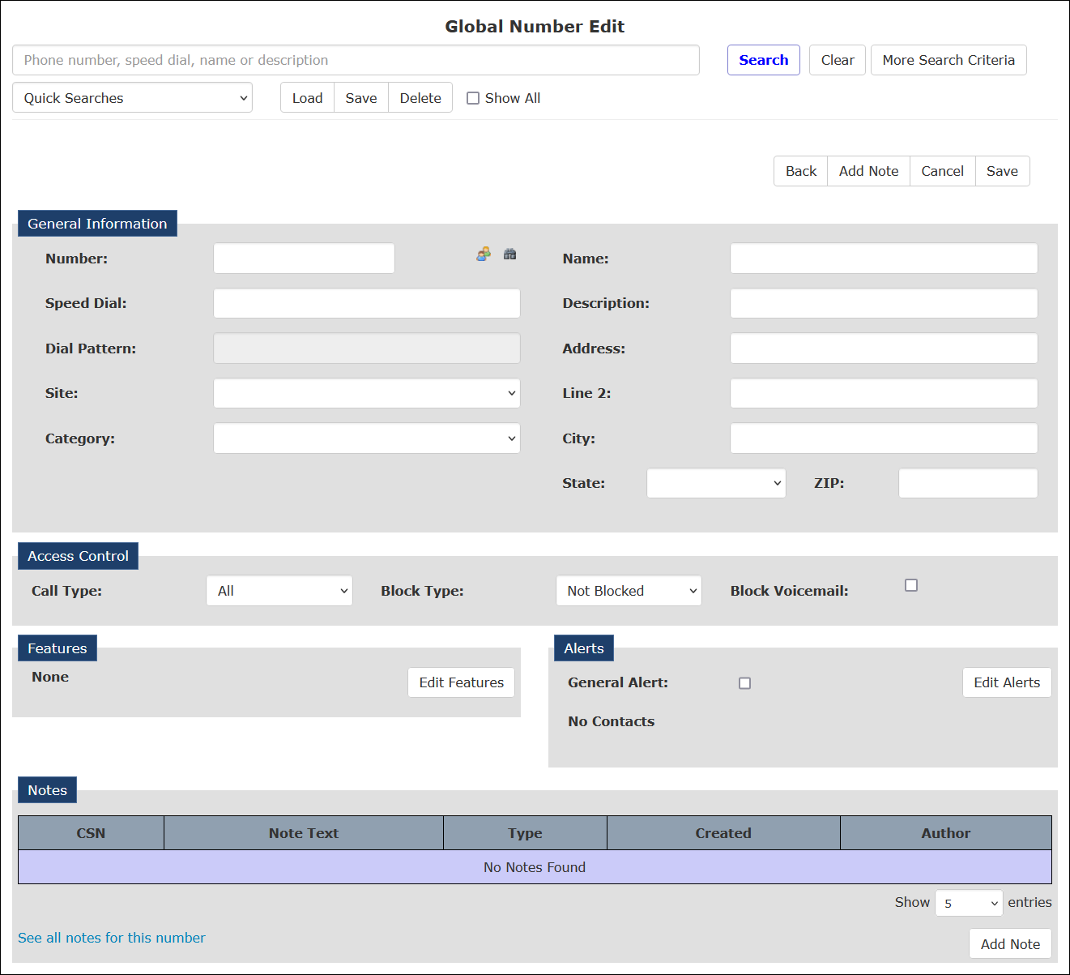Open See all notes for this number link

pyautogui.click(x=112, y=938)
